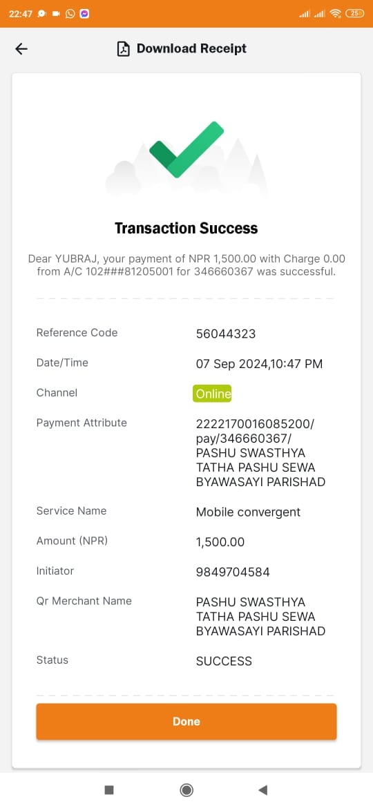This screenshot has height=808, width=373.
Task: Click the orange Done button
Action: (186, 722)
